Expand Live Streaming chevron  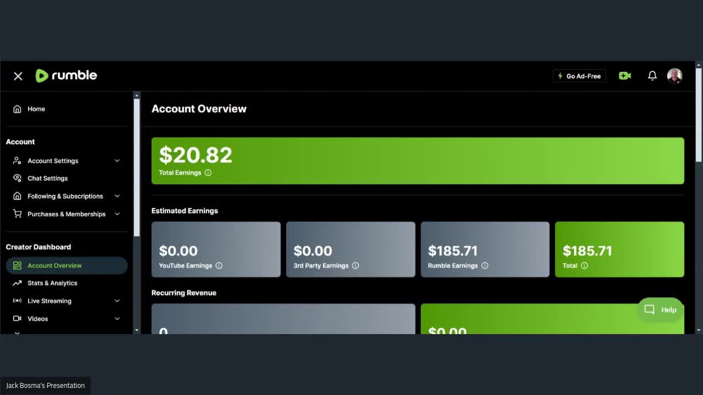117,301
